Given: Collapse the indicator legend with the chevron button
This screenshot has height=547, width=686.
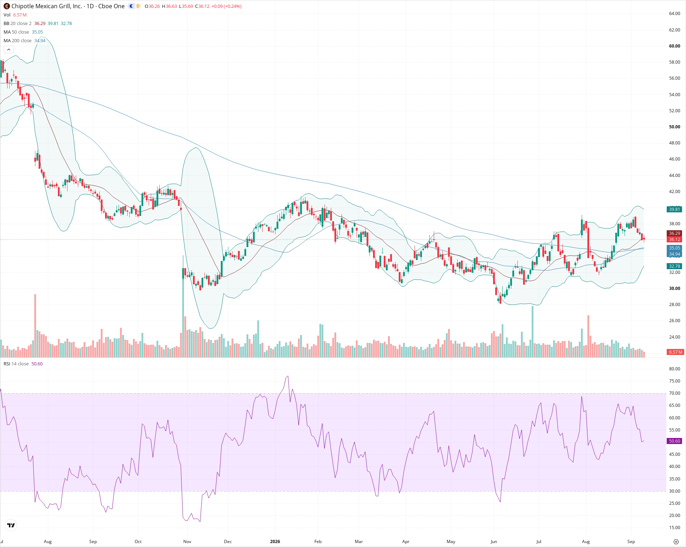Looking at the screenshot, I should (x=9, y=50).
